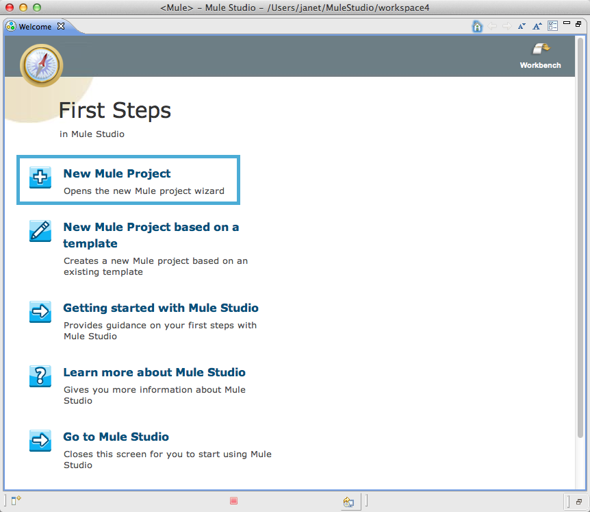Click the pencil icon for template project
590x512 pixels.
click(40, 230)
